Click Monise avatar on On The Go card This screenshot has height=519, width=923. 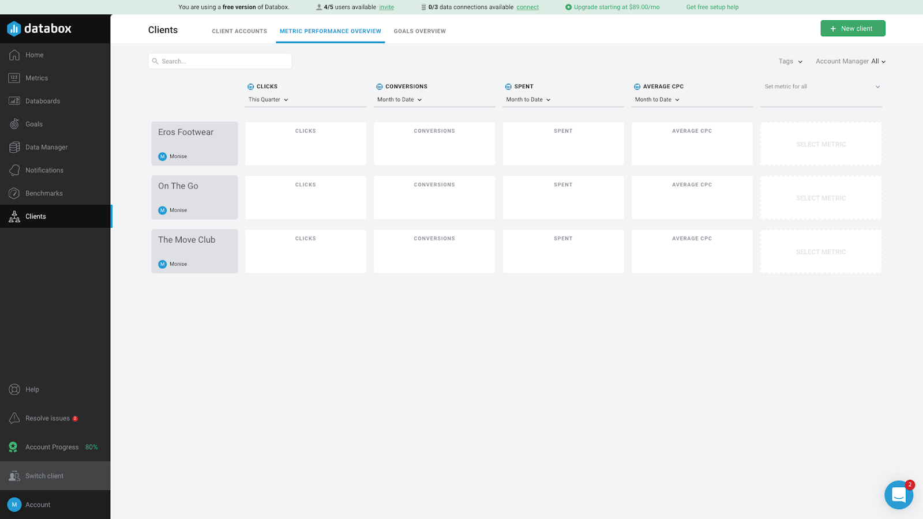[163, 210]
